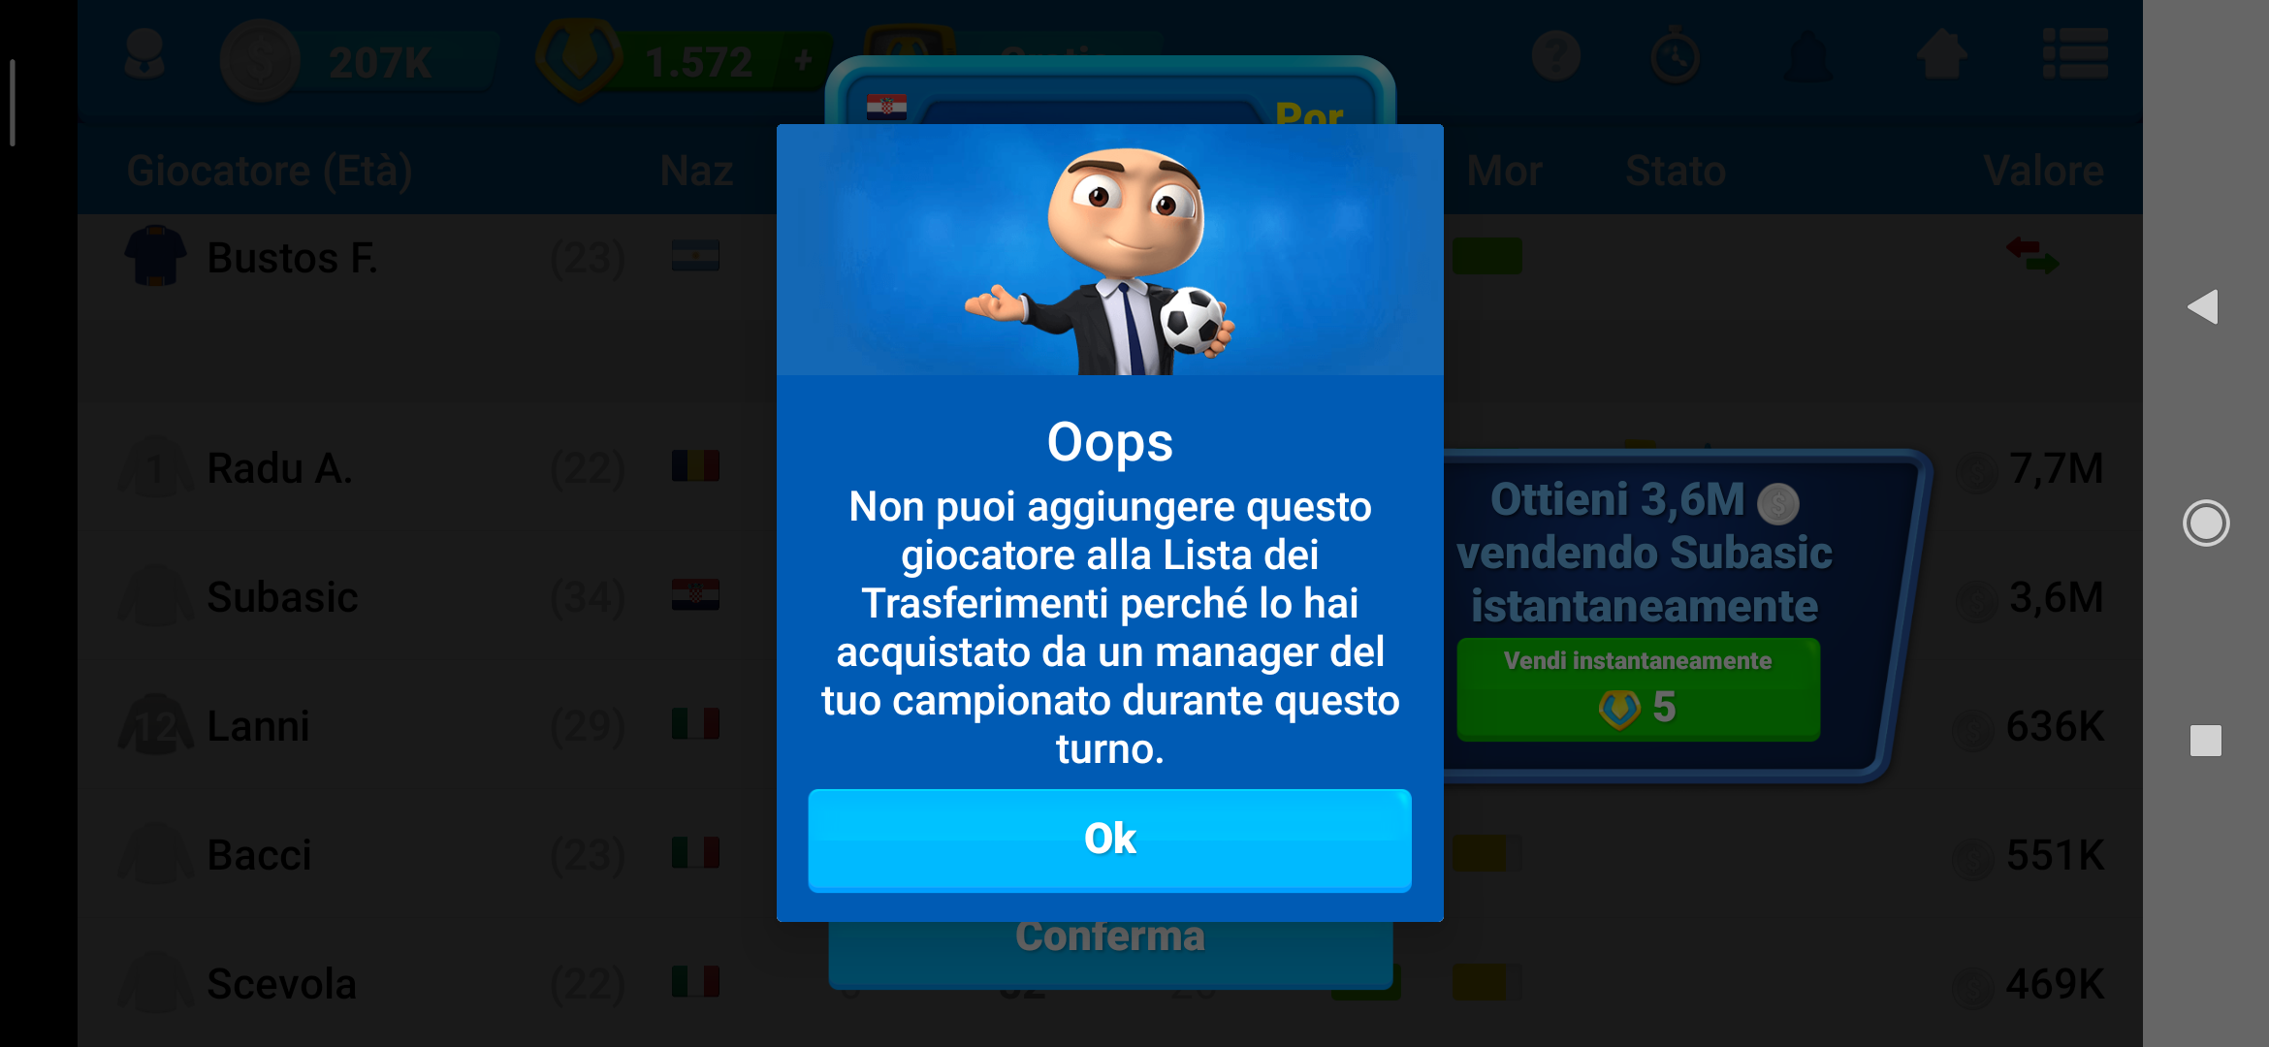2269x1047 pixels.
Task: Open the help question mark icon
Action: (x=1556, y=56)
